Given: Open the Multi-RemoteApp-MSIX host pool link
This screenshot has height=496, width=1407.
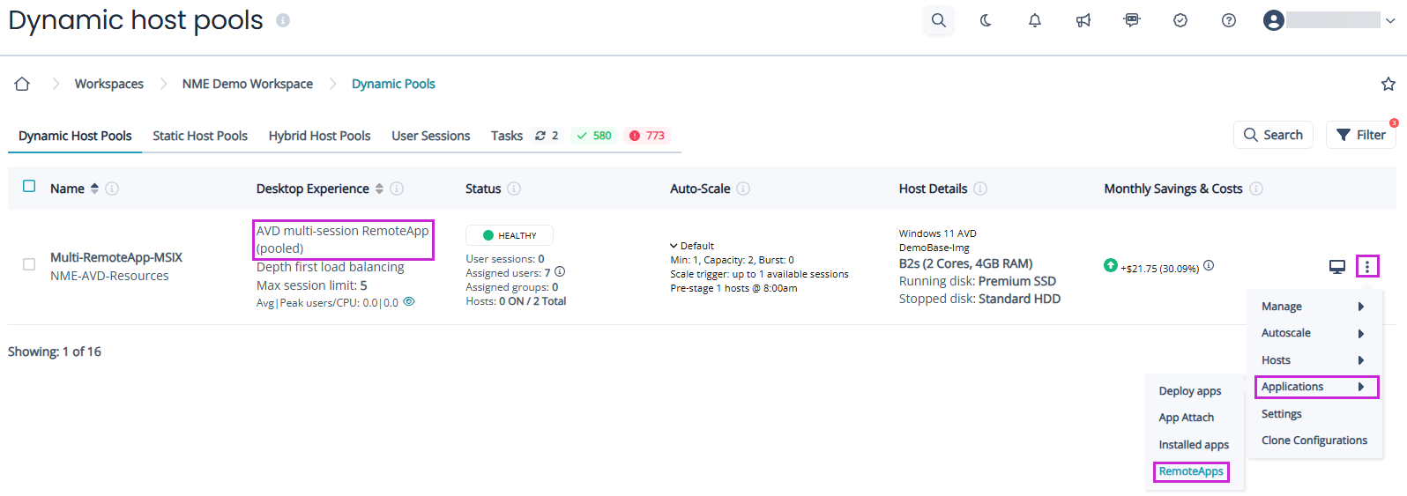Looking at the screenshot, I should click(116, 257).
